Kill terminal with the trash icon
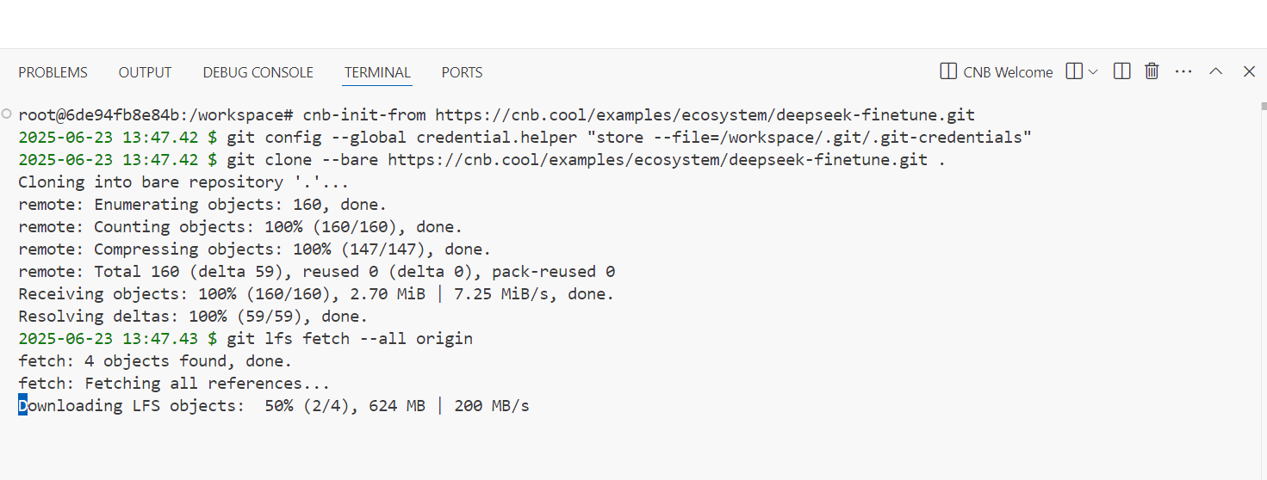This screenshot has height=480, width=1267. coord(1152,72)
